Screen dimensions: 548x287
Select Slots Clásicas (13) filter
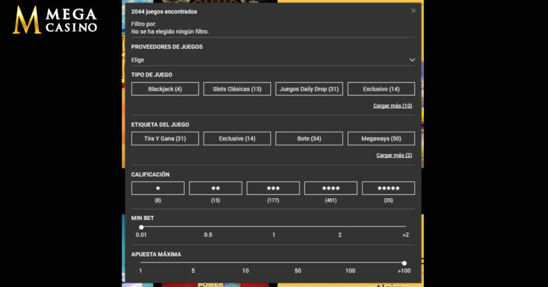[237, 89]
